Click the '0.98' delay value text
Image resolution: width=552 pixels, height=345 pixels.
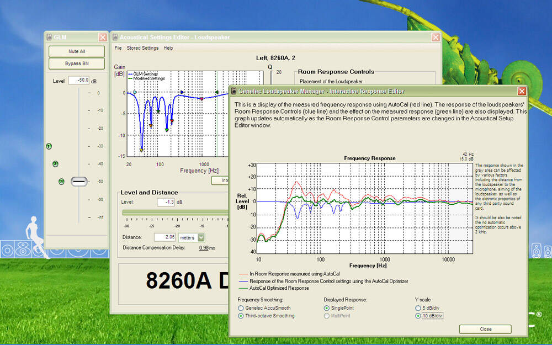[204, 248]
